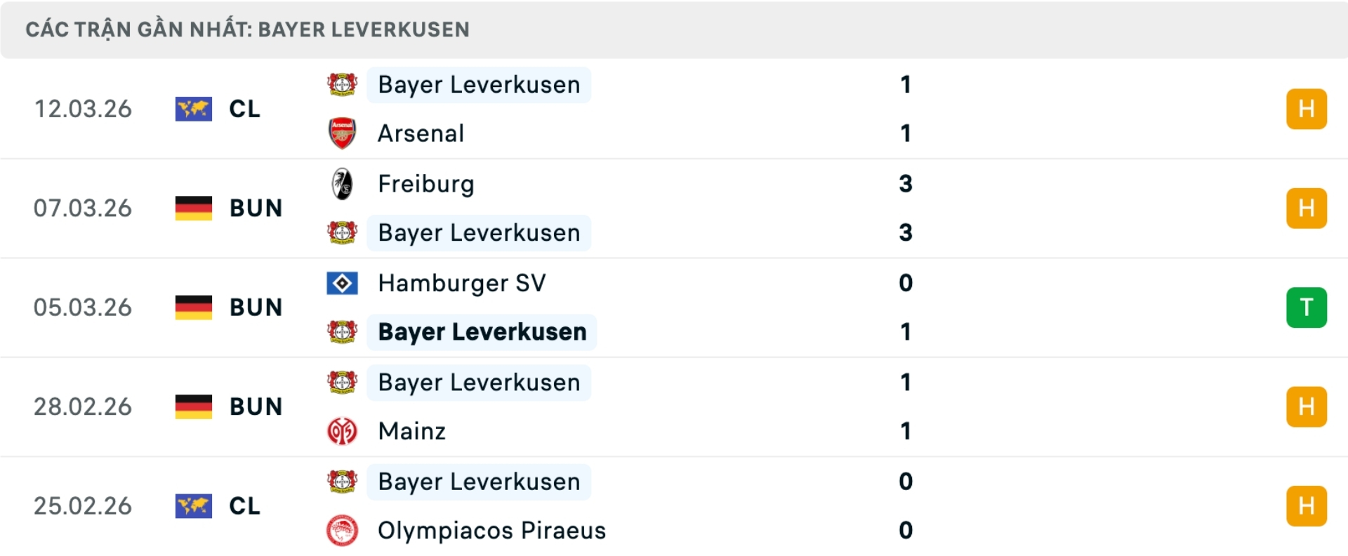Viewport: 1348px width, 556px height.
Task: Click the Bayer Leverkusen club crest beside Arsenal match
Action: click(342, 84)
